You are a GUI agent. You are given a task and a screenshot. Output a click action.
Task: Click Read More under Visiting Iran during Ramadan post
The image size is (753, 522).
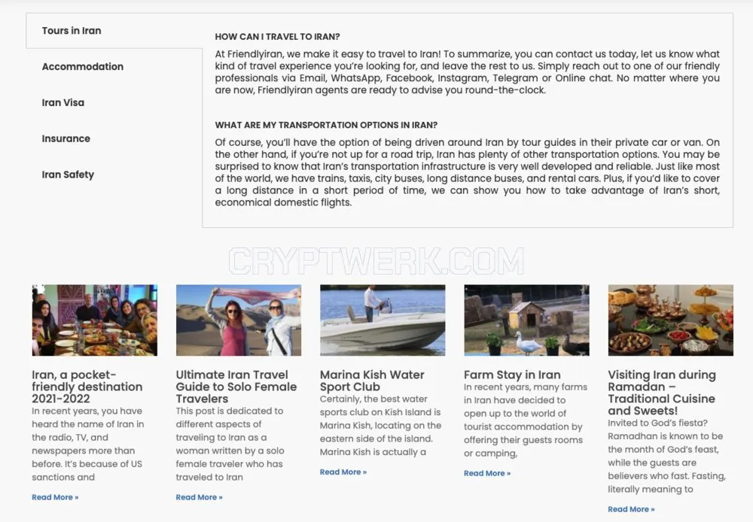(x=632, y=509)
